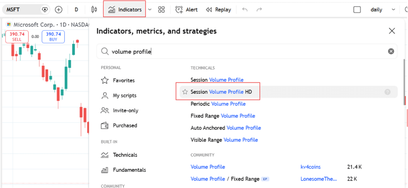The width and height of the screenshot is (408, 188).
Task: Favorite Session Volume Profile HD with the star
Action: 185,92
